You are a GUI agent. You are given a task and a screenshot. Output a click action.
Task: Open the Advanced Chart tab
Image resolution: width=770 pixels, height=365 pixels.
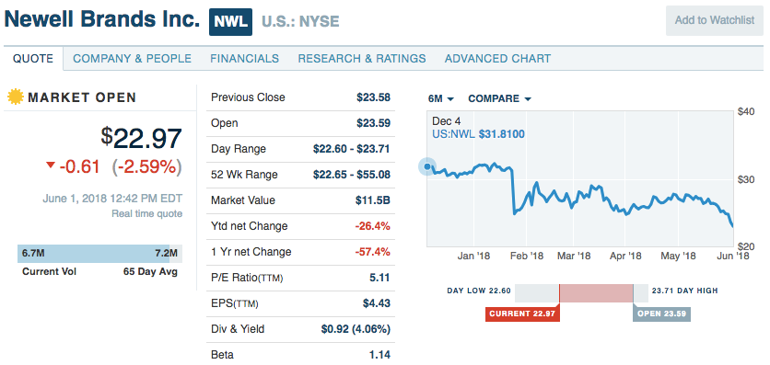pos(498,59)
